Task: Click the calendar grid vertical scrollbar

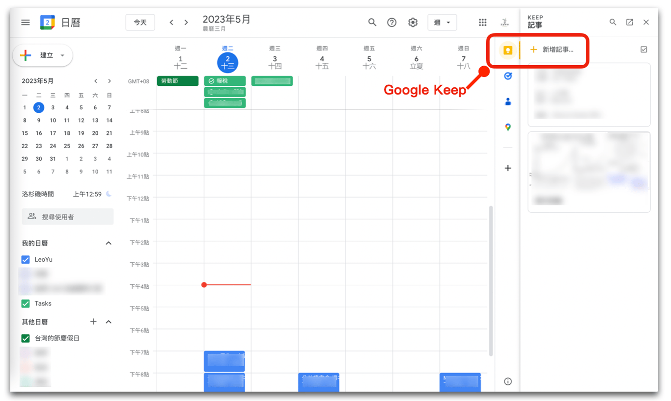Action: click(490, 280)
